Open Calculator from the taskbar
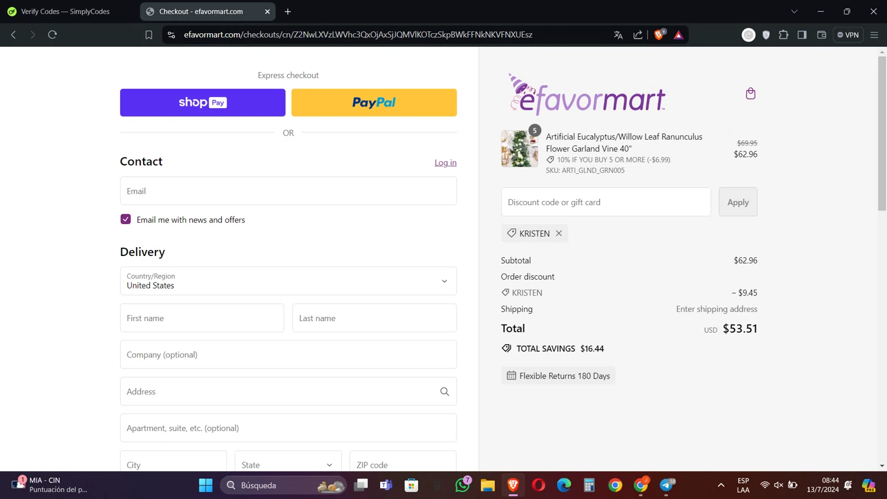Image resolution: width=887 pixels, height=499 pixels. [590, 485]
